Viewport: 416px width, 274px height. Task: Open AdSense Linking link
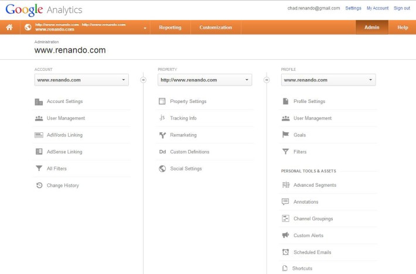pos(64,152)
